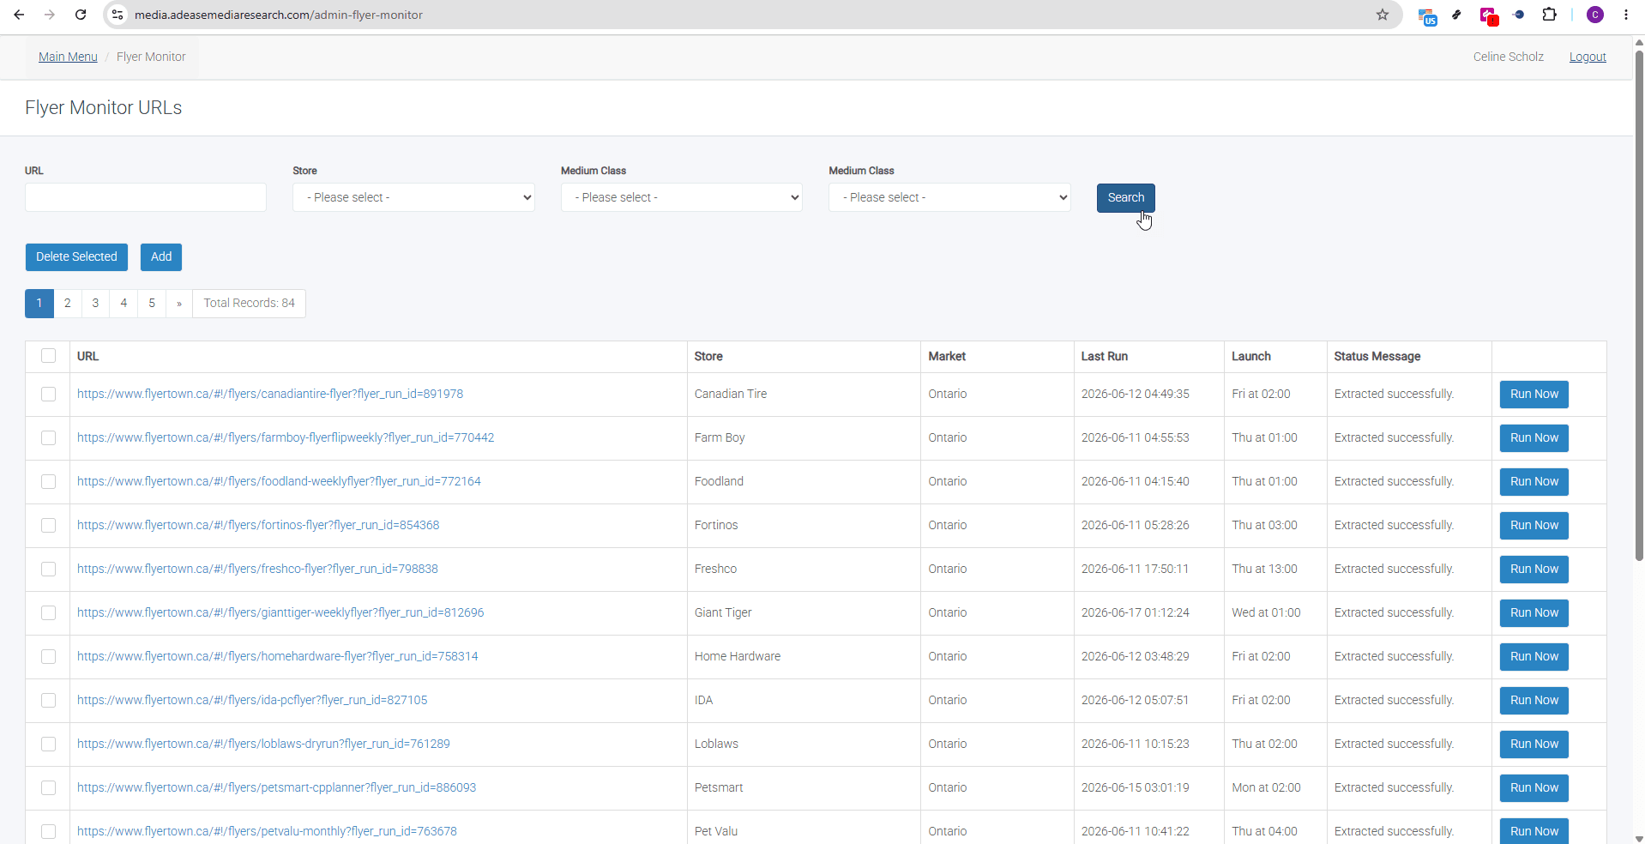Tick the select-all checkbox in table header
This screenshot has height=844, width=1645.
[48, 356]
